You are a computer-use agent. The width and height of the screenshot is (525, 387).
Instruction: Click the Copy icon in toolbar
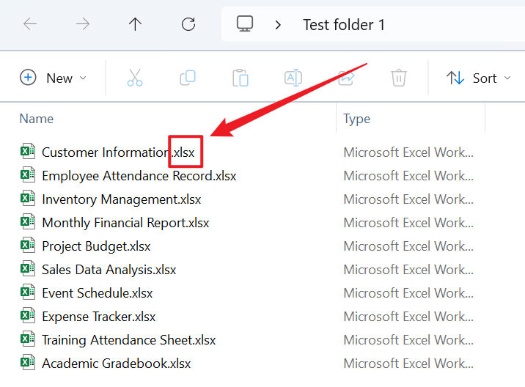(188, 78)
